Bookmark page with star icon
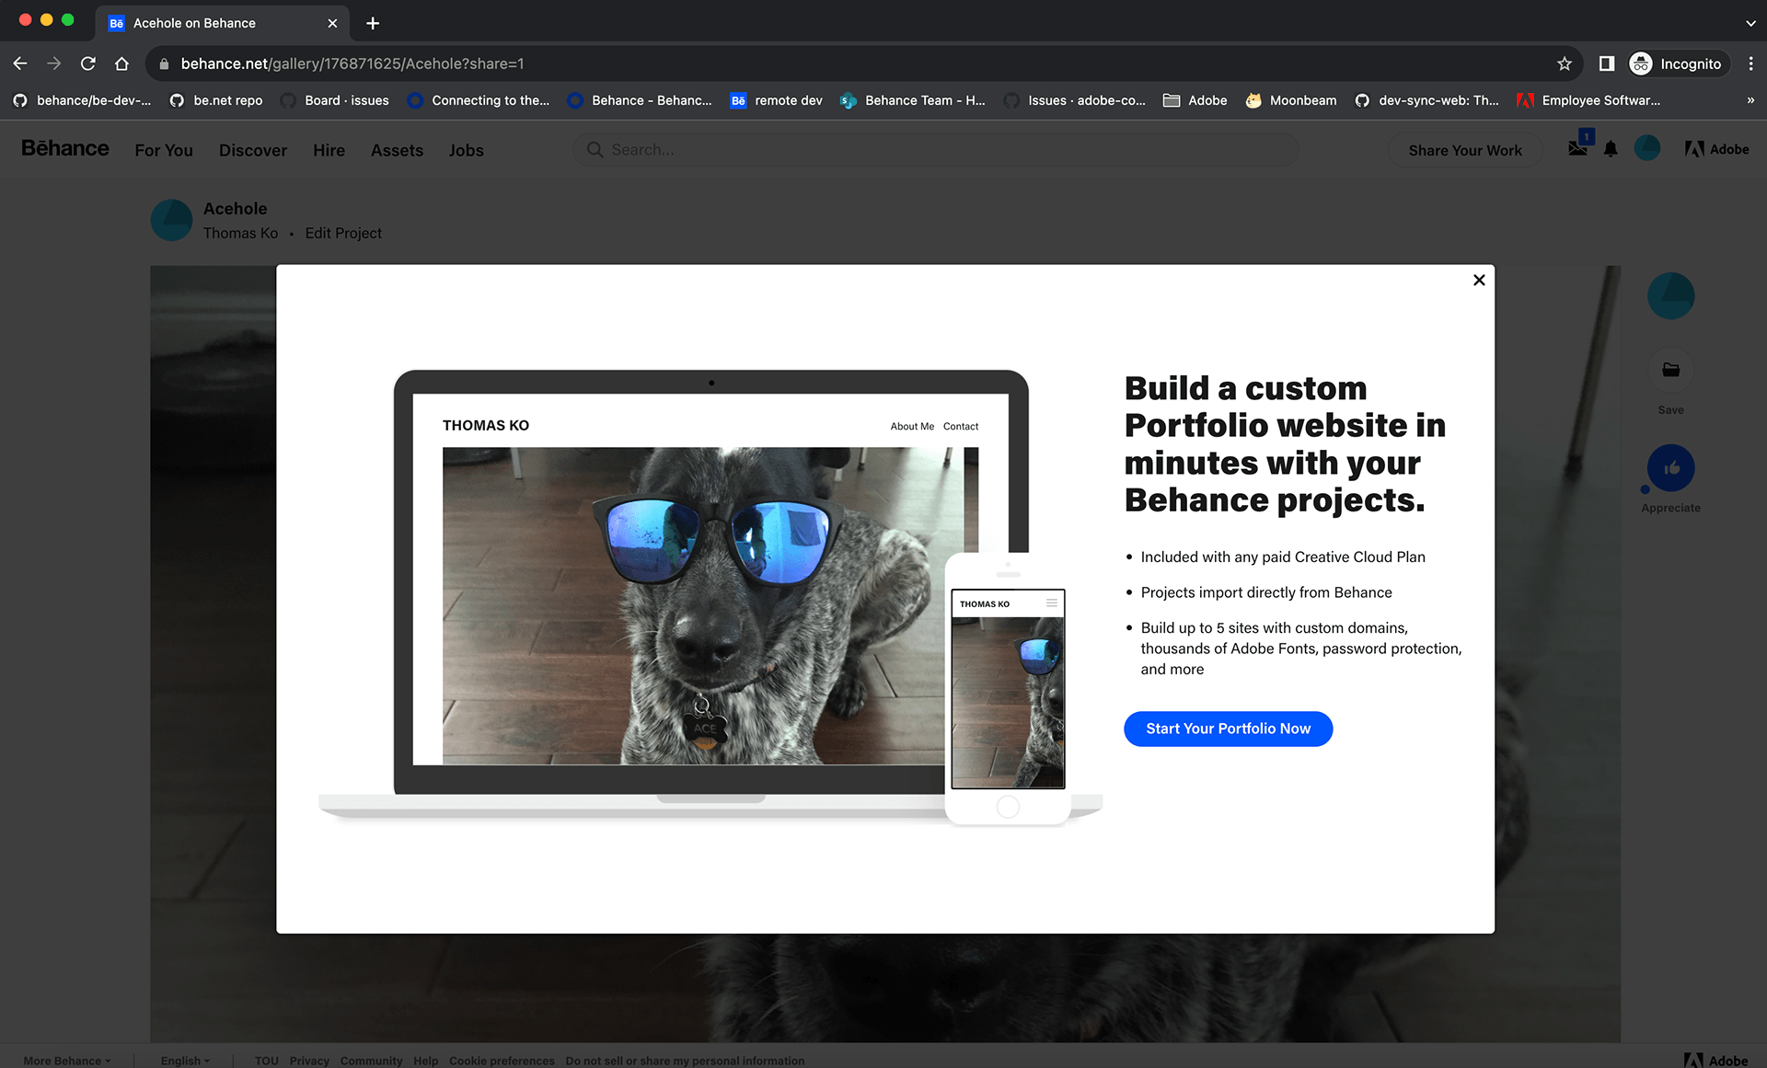1767x1068 pixels. [x=1565, y=63]
